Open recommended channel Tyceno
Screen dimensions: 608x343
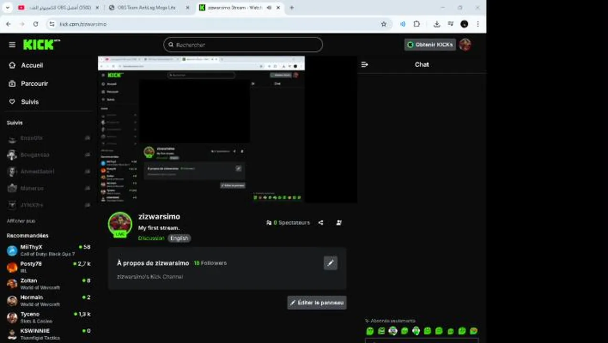click(48, 317)
